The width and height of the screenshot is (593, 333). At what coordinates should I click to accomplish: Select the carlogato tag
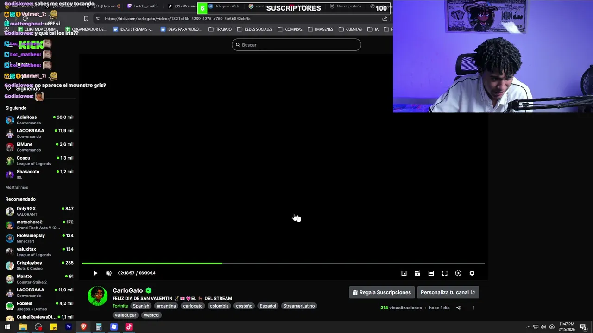pyautogui.click(x=193, y=306)
